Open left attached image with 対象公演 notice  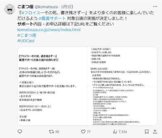click(x=52, y=86)
